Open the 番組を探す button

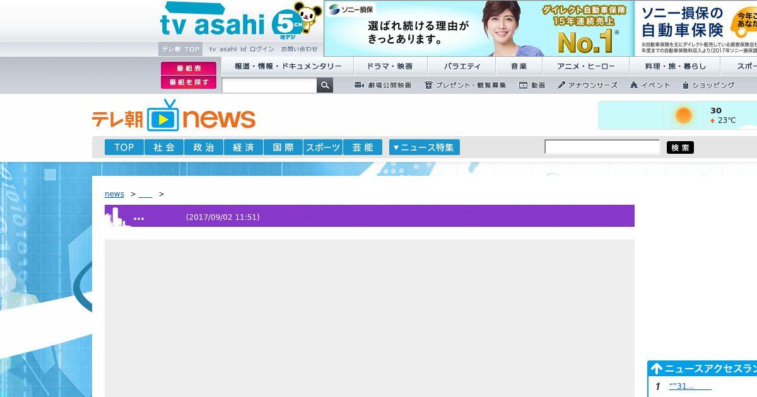189,83
